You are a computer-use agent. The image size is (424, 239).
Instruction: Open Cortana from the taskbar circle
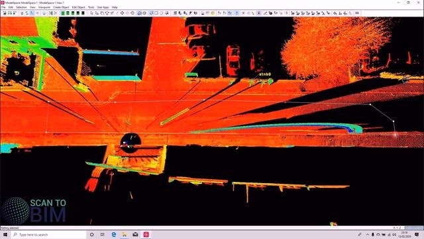coord(92,234)
